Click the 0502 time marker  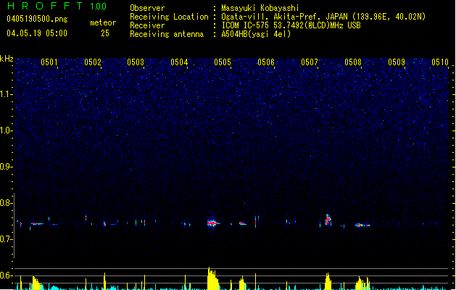(x=93, y=62)
